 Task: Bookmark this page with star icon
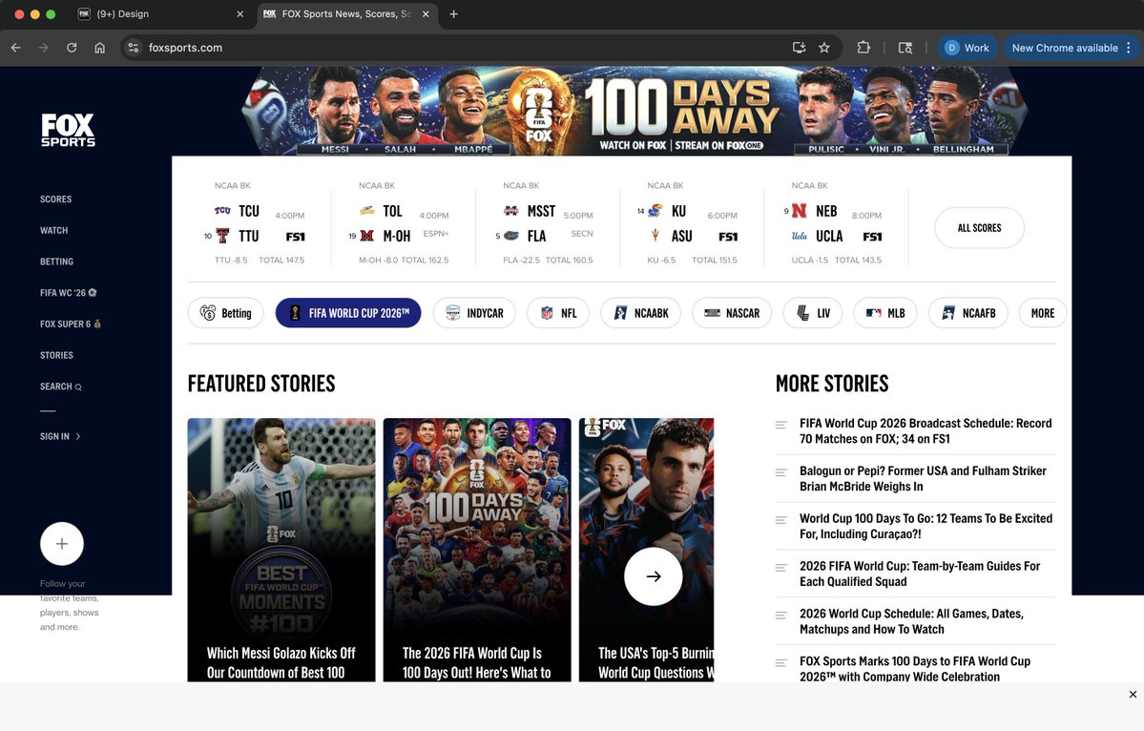pyautogui.click(x=824, y=48)
